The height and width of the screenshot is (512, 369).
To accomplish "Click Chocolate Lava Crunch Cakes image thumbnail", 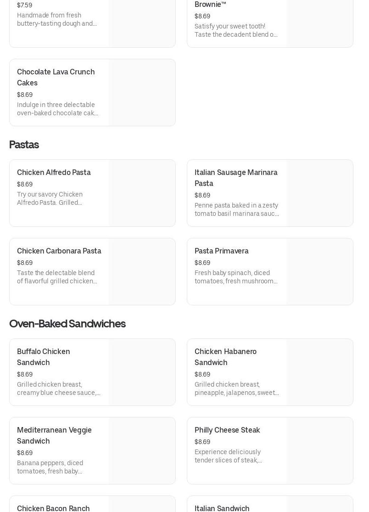I will coord(142,92).
